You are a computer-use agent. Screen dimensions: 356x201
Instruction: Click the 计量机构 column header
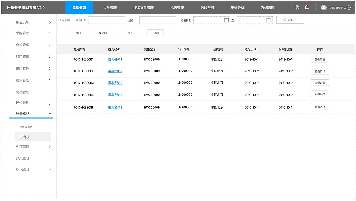(x=217, y=49)
